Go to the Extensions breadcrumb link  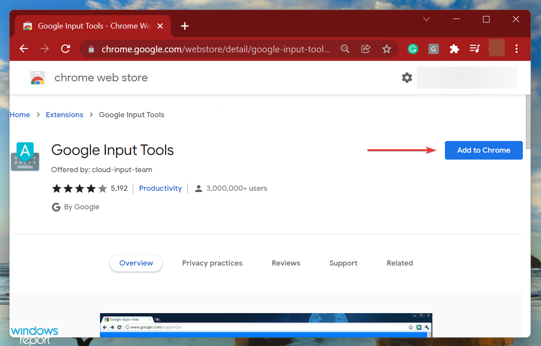click(64, 115)
